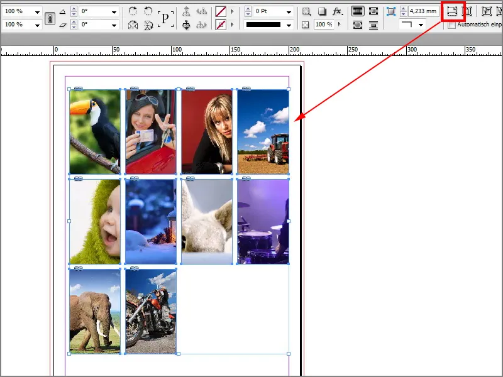Select the white dog image frame
The width and height of the screenshot is (503, 377).
coord(207,222)
